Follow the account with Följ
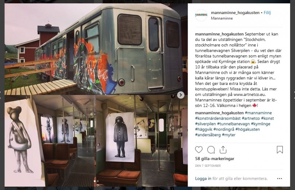295x190 pixels. [267, 13]
